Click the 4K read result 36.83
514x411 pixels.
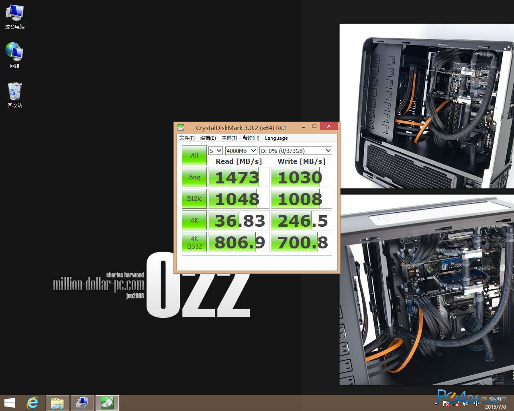[239, 220]
